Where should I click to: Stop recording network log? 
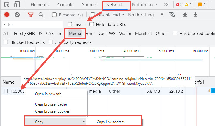pos(7,15)
